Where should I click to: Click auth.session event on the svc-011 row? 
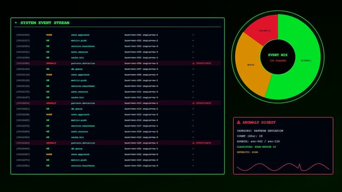[x=79, y=92]
